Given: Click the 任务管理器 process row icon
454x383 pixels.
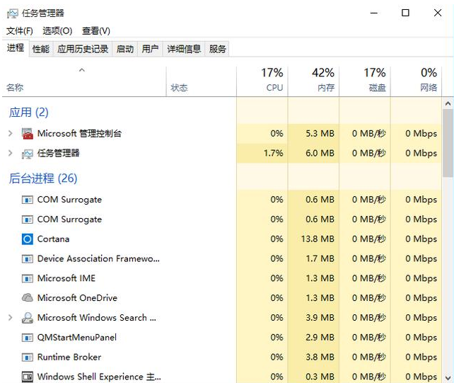Looking at the screenshot, I should pyautogui.click(x=28, y=154).
